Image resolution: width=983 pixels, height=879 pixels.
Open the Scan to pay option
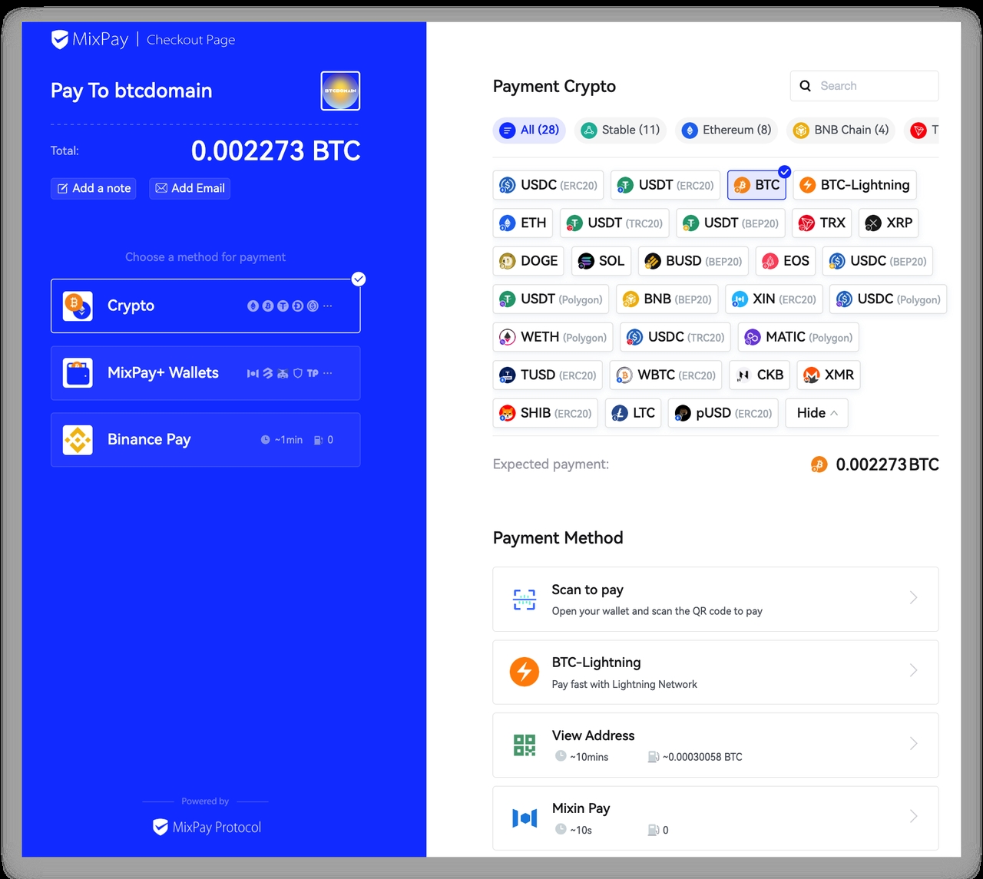[x=716, y=599]
